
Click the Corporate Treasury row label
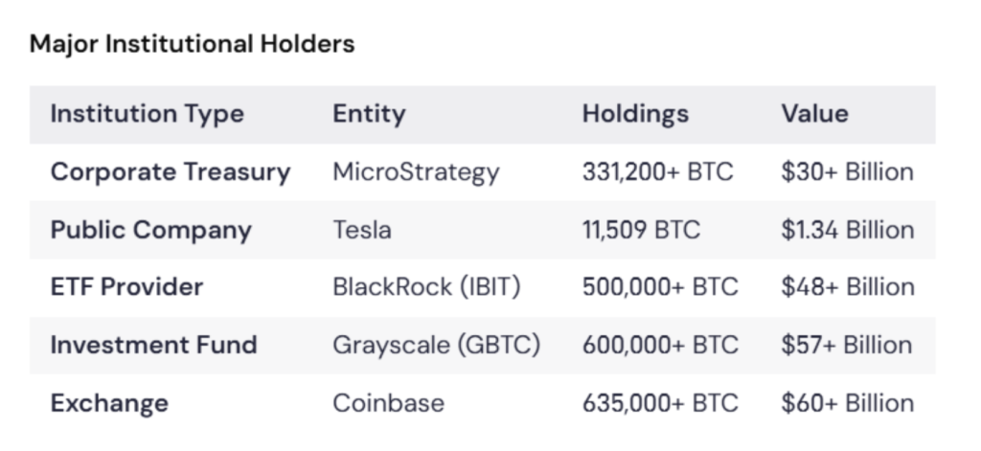pos(170,172)
